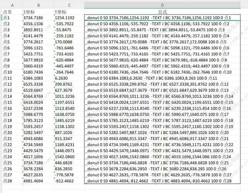Viewport: 248px width, 193px height.
Task: Select cell with value -259.1182
Action: pyautogui.click(x=69, y=36)
